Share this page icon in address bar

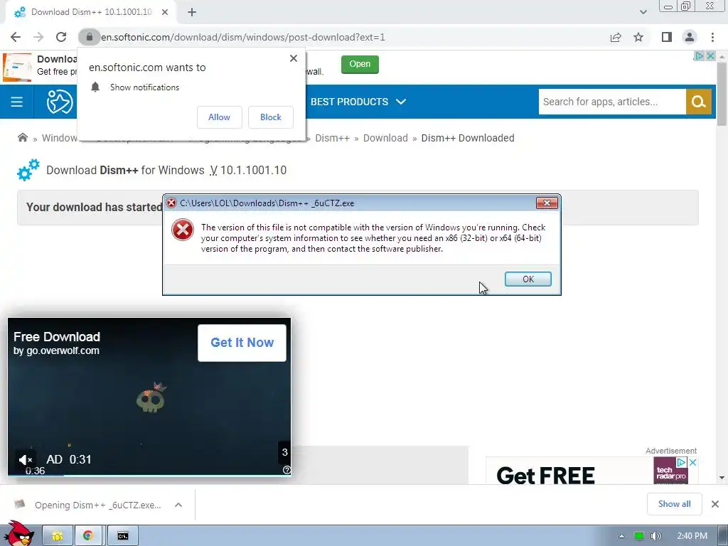(x=616, y=37)
